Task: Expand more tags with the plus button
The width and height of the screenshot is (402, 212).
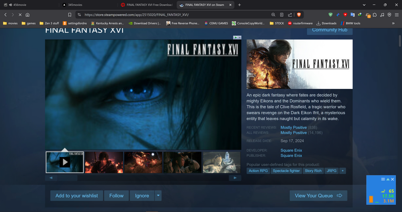Action: [343, 171]
